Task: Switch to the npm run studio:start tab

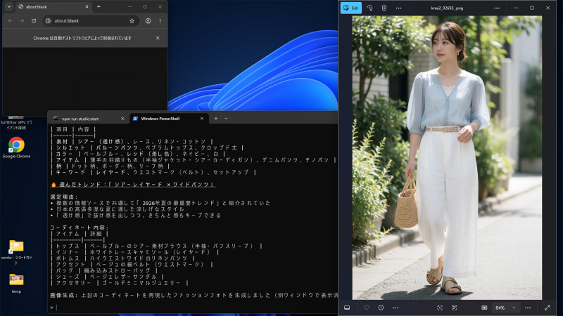Action: (x=89, y=119)
